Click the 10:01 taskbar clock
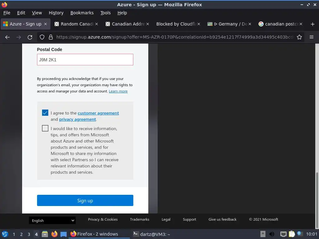Screen dimensions: 319x239 pyautogui.click(x=312, y=234)
